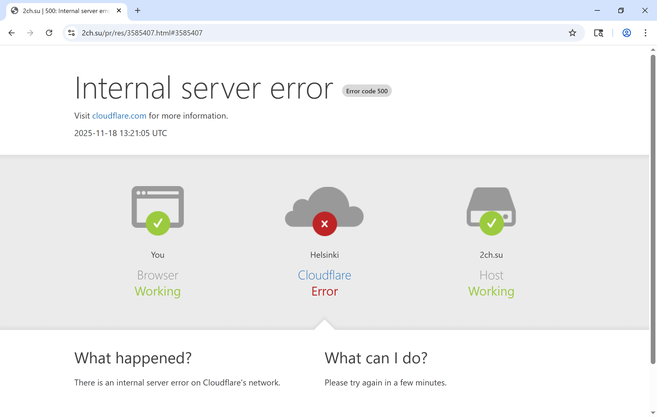Click the browser window icon with checkmark
657x417 pixels.
pos(158,210)
